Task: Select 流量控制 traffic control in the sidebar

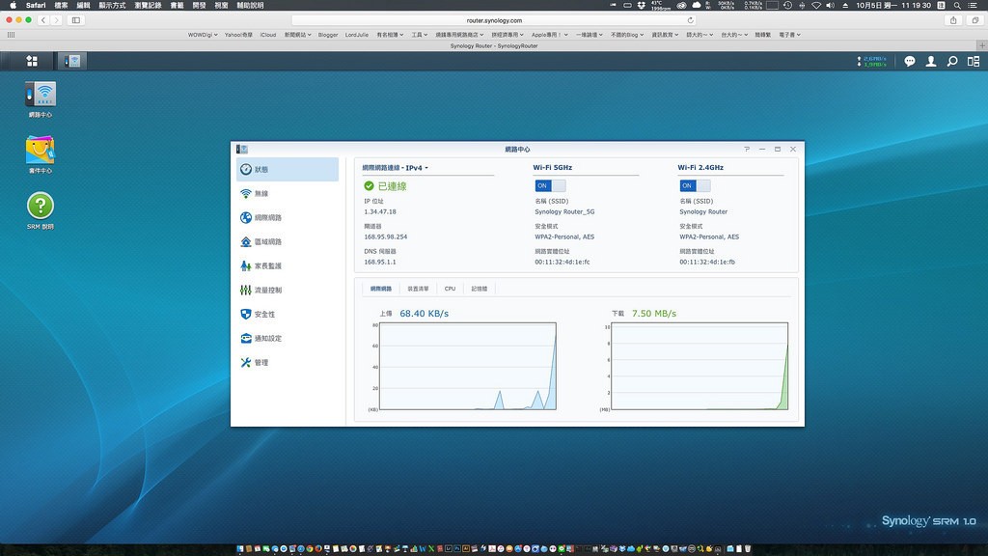Action: tap(288, 290)
